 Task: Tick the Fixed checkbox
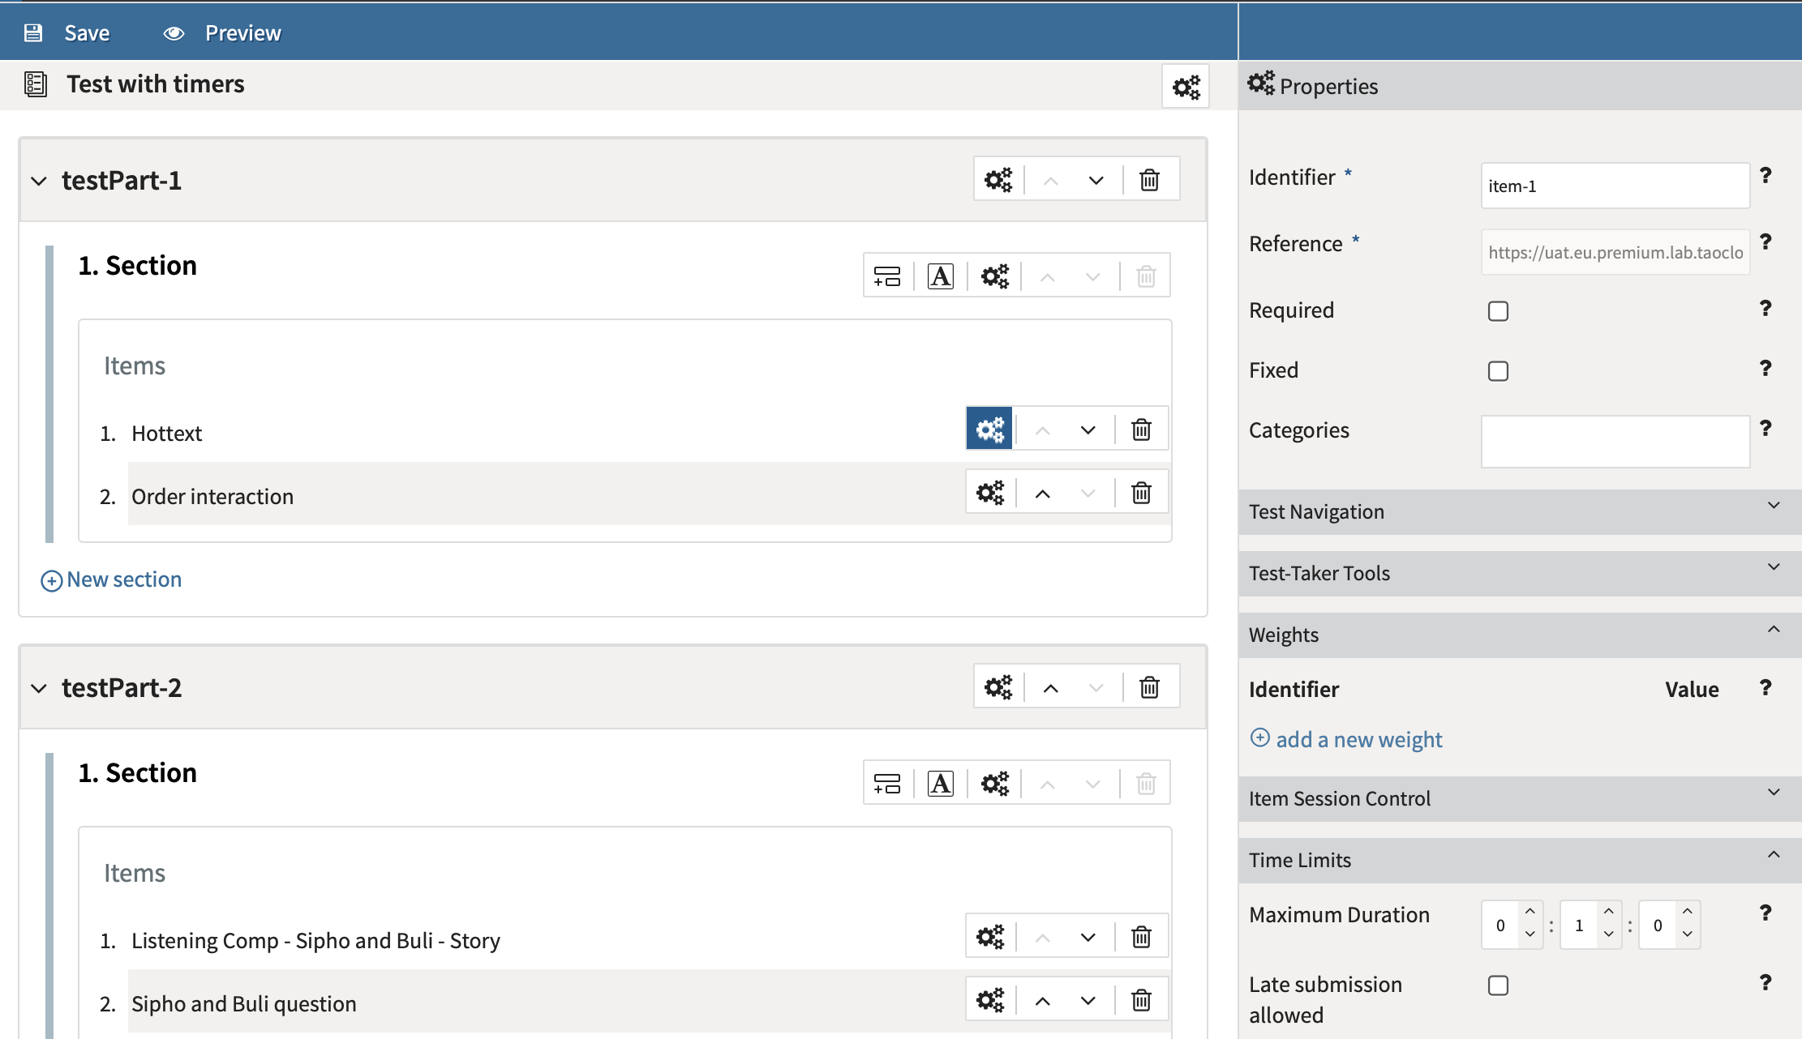[x=1498, y=371]
